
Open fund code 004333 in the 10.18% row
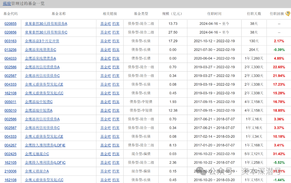[x=11, y=136]
